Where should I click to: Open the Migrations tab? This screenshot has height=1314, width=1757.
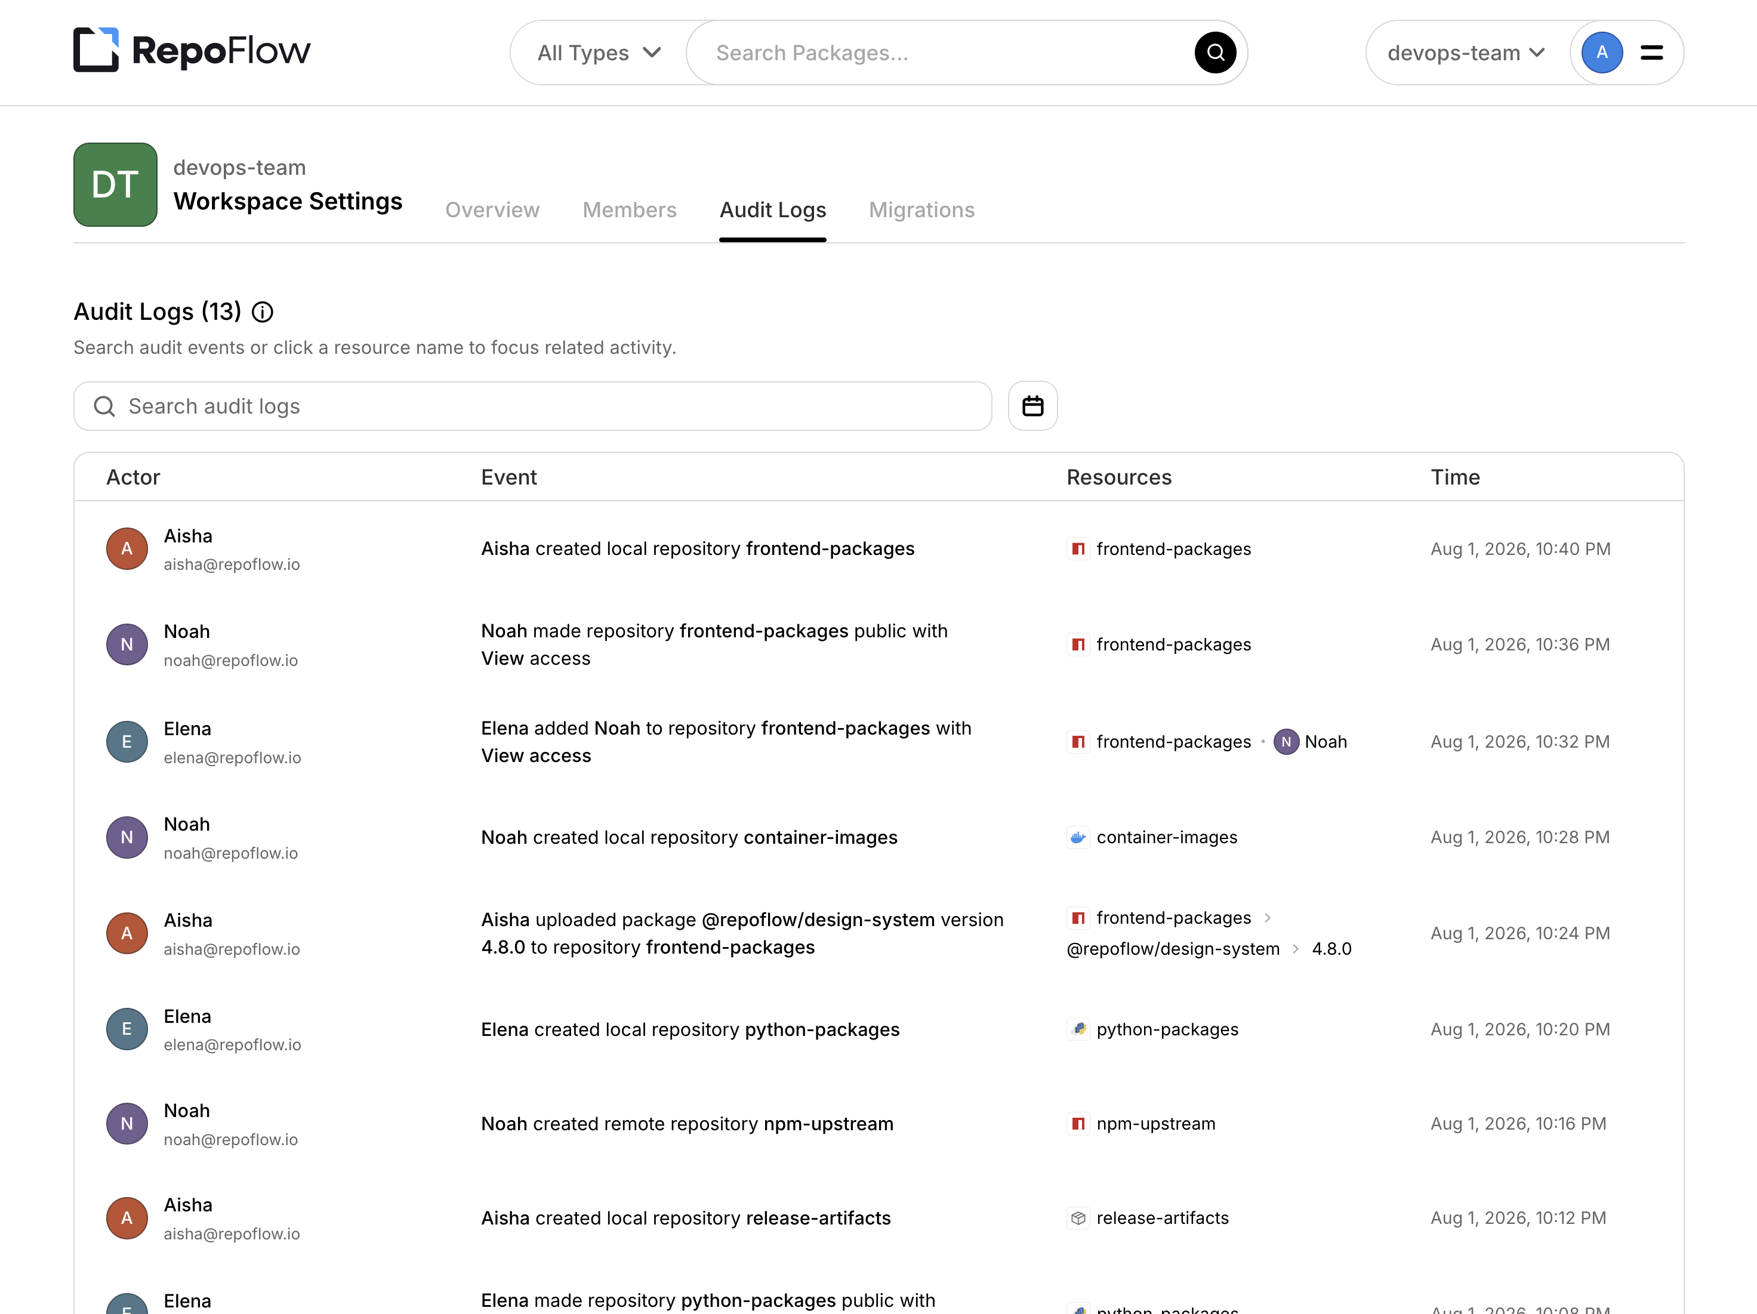pos(921,209)
